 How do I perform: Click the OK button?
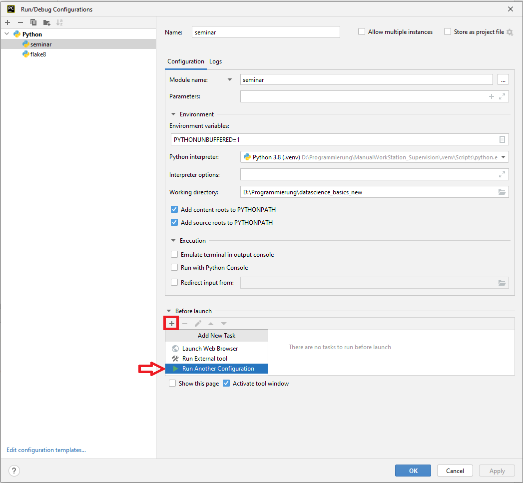(x=413, y=471)
